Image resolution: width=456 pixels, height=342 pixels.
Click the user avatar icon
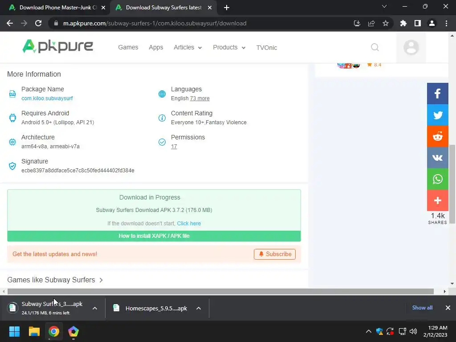(x=411, y=47)
